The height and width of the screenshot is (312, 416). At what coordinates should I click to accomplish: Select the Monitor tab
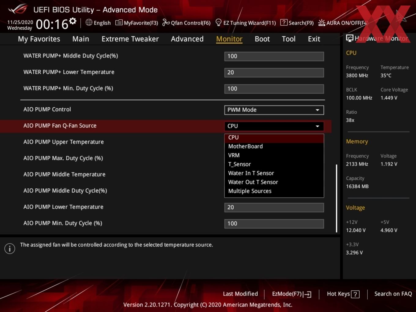point(229,39)
